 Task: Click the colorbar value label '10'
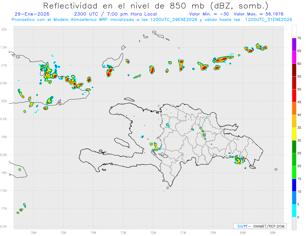[x=299, y=192]
